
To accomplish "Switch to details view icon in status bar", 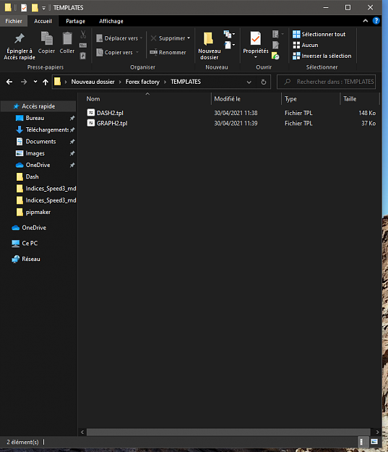I will click(x=362, y=442).
